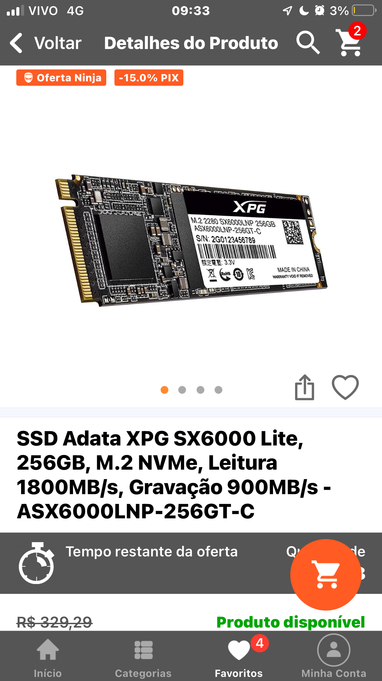
Task: Select second image carousel dot
Action: click(182, 390)
